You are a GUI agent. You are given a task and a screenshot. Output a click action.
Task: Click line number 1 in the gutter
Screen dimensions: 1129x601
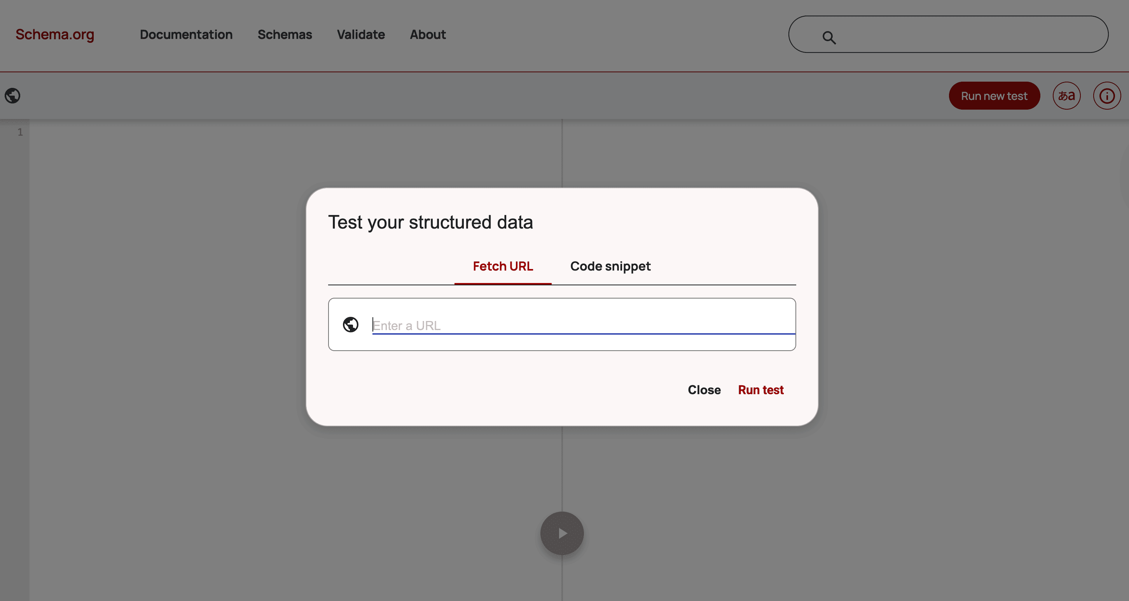pyautogui.click(x=20, y=132)
